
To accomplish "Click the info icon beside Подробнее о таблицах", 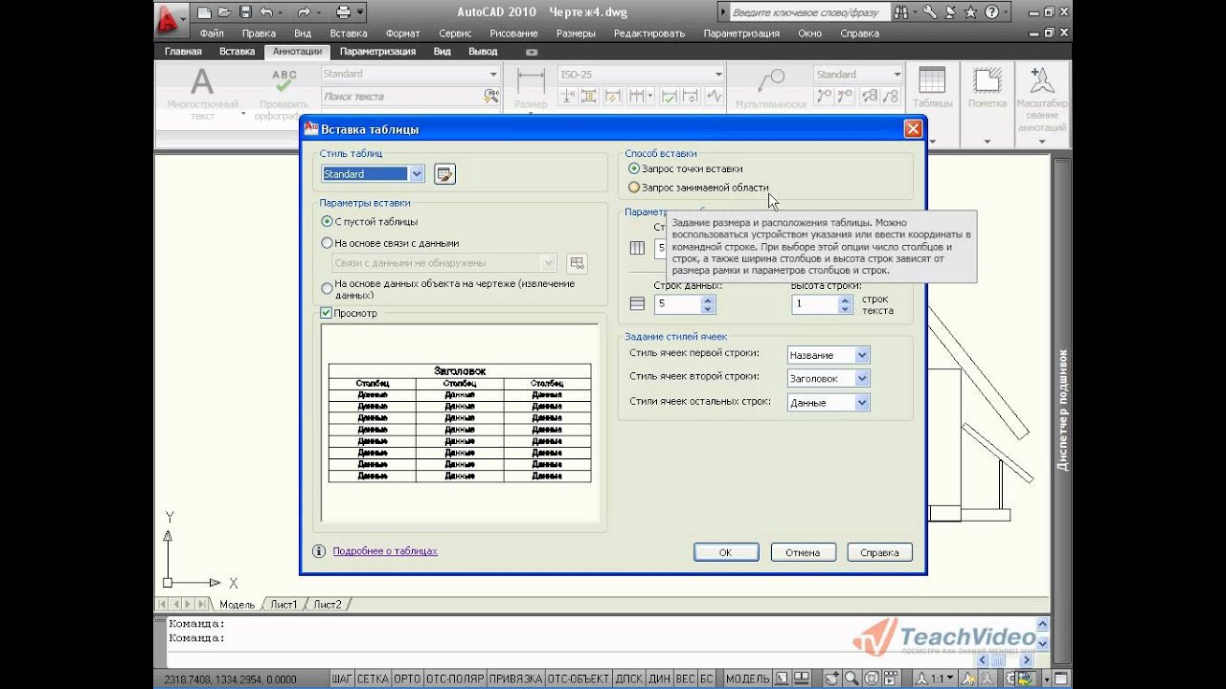I will pyautogui.click(x=319, y=551).
